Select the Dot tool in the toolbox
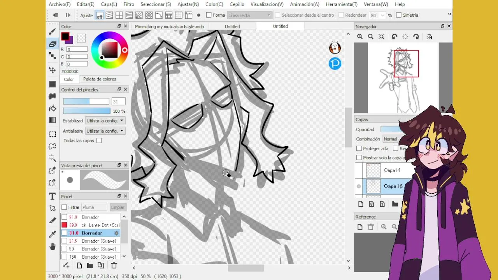 pos(52,56)
